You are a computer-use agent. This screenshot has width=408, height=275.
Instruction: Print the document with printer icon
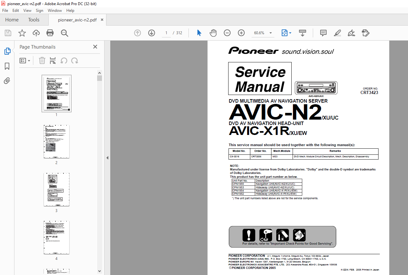tap(50, 33)
